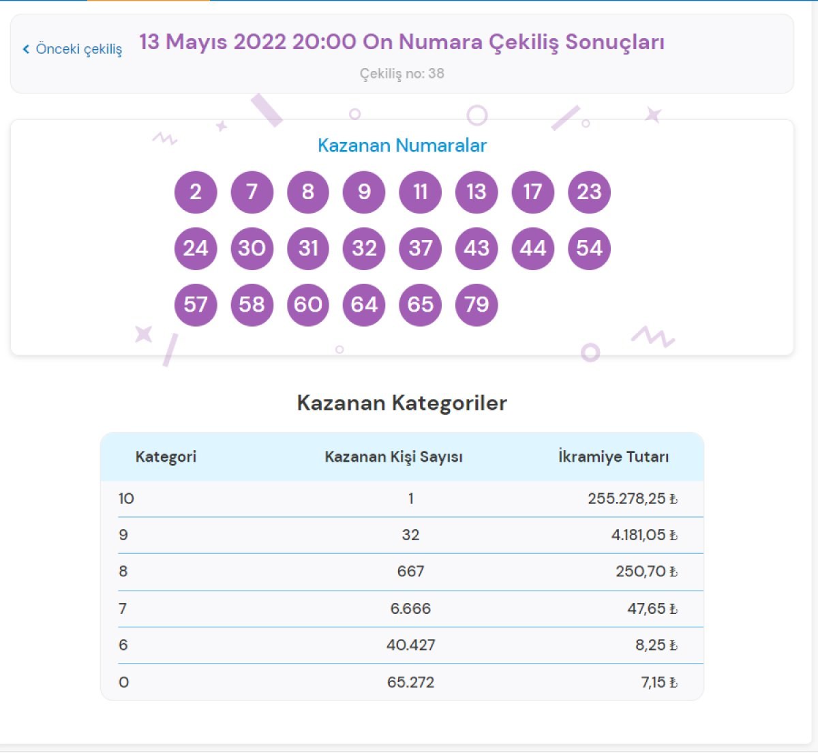
Task: Select winning number ball 11
Action: click(x=421, y=192)
